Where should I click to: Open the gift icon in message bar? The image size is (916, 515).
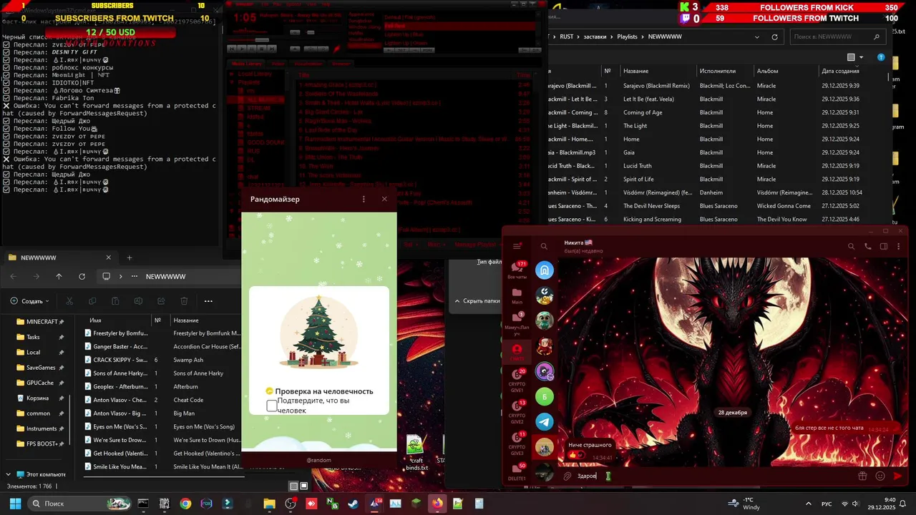click(863, 476)
